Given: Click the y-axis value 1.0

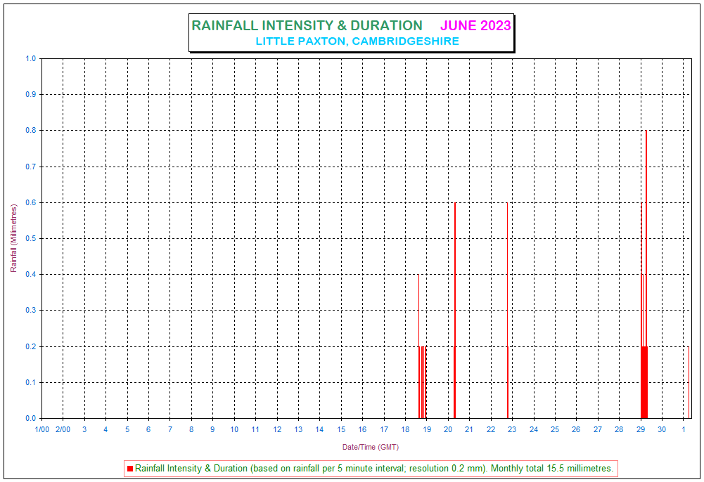Looking at the screenshot, I should click(31, 59).
